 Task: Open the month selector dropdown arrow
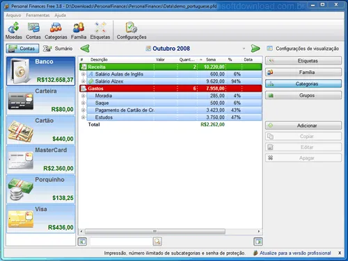click(x=244, y=49)
